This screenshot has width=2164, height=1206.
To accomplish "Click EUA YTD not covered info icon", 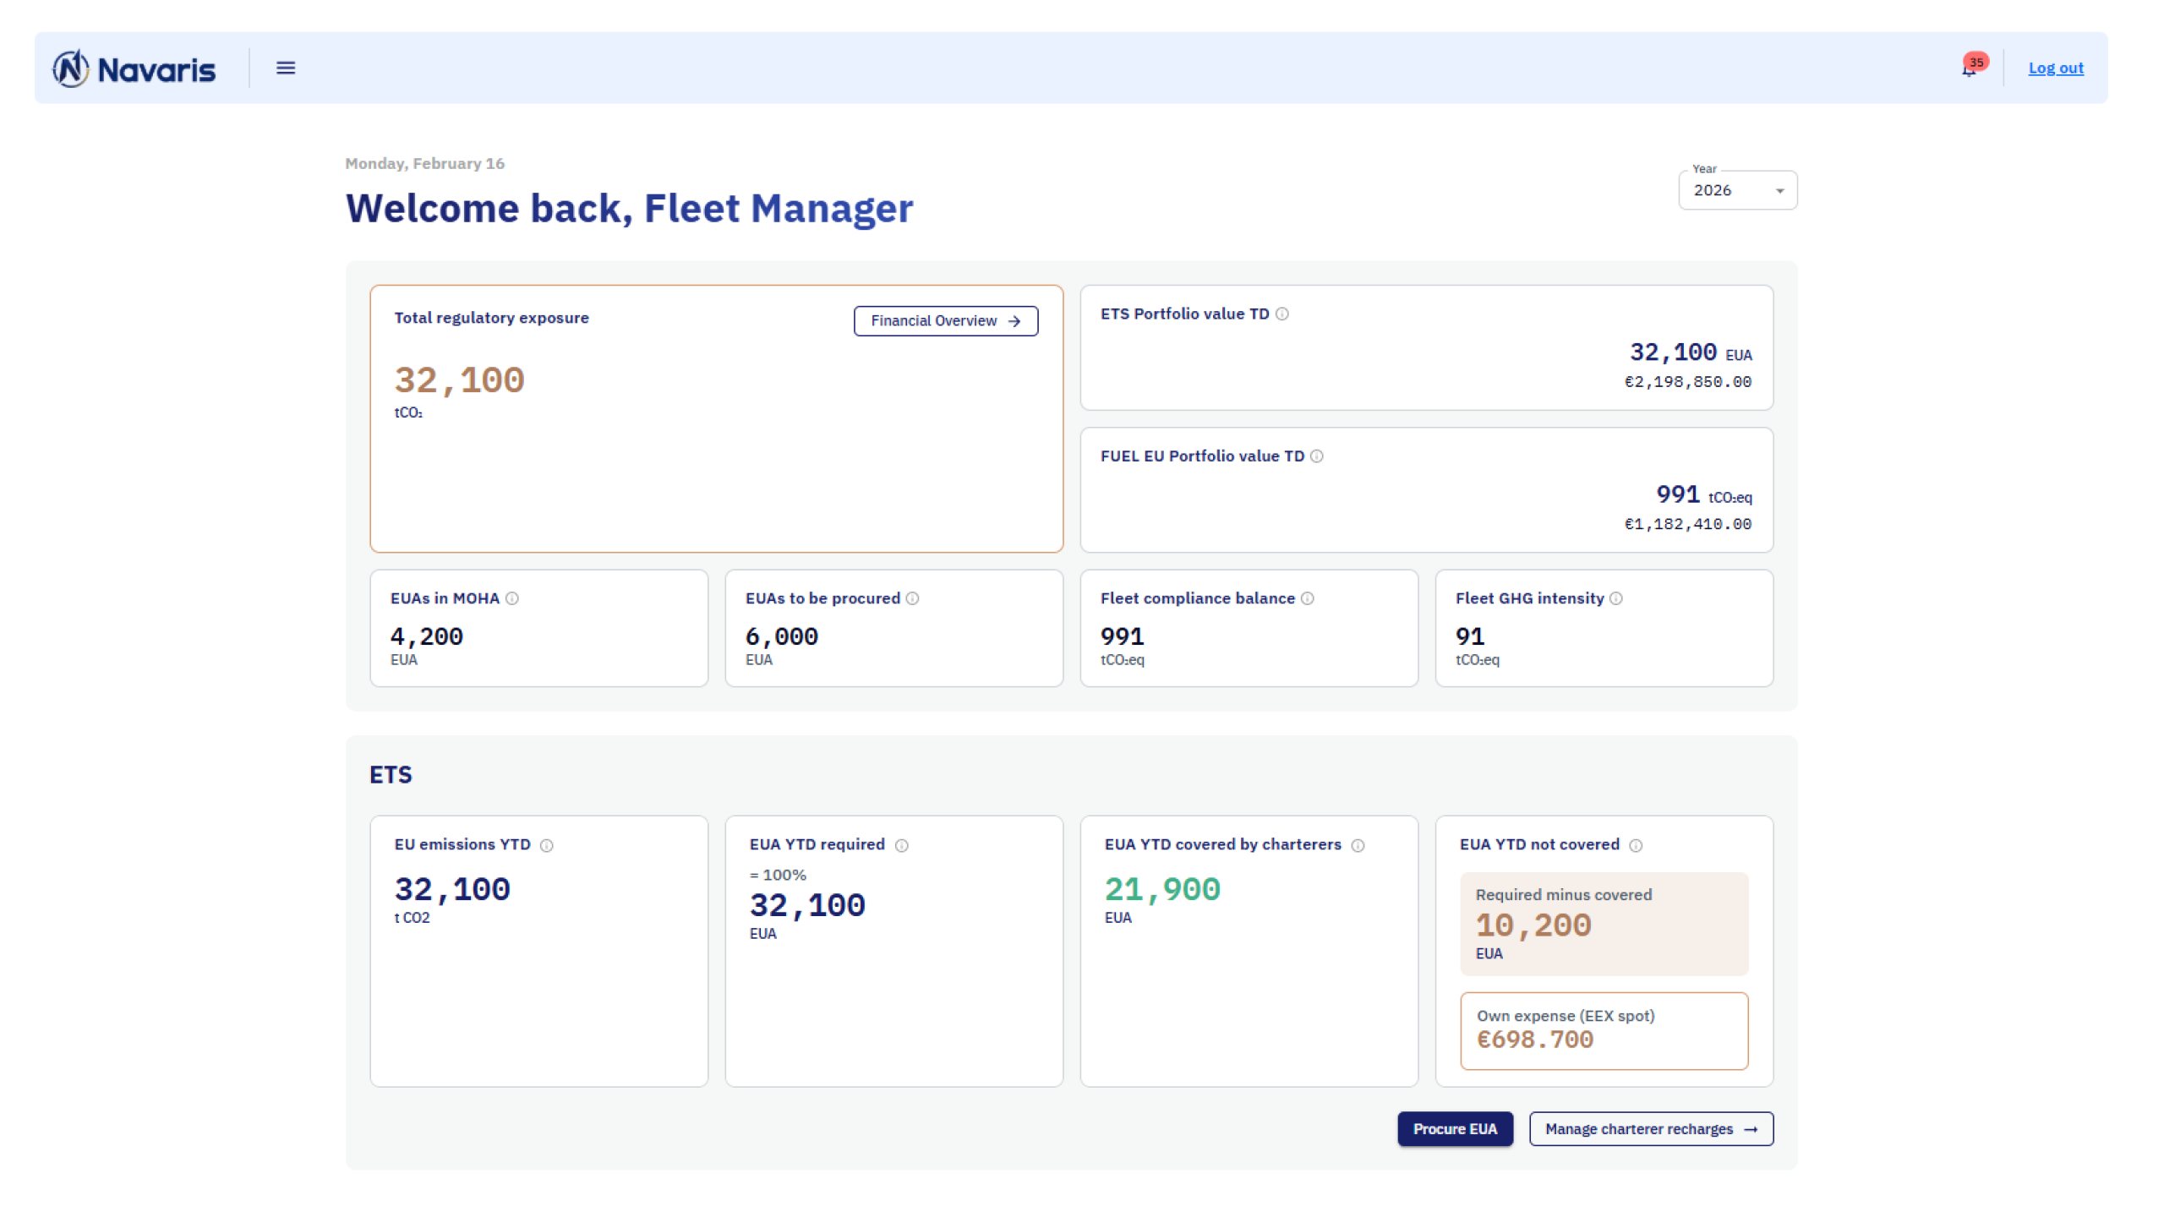I will pyautogui.click(x=1637, y=845).
